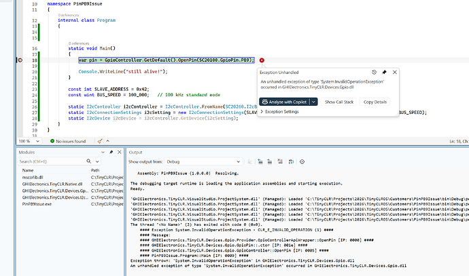Screen dimensions: 469x276
Task: Expand Exception Settings section
Action: click(x=279, y=112)
